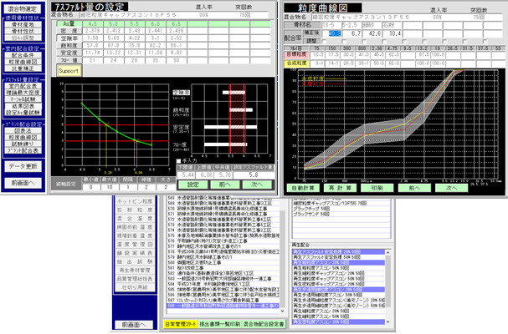Click the 大きさ axis field
508x334 pixels.
tap(166, 187)
